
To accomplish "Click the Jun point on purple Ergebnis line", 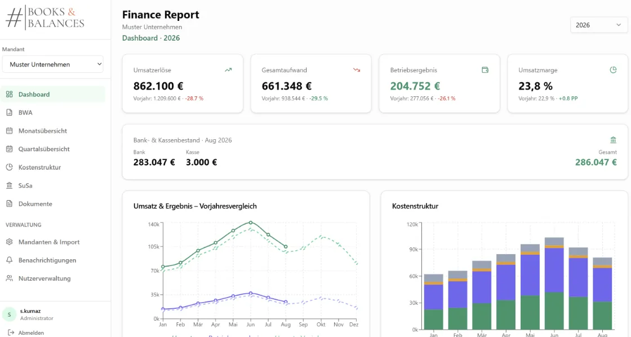I will pyautogui.click(x=251, y=294).
